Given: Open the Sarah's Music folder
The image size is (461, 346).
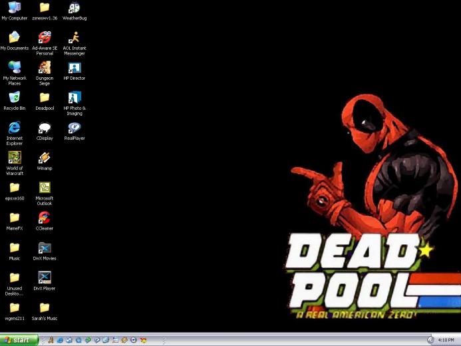Looking at the screenshot, I should 45,311.
